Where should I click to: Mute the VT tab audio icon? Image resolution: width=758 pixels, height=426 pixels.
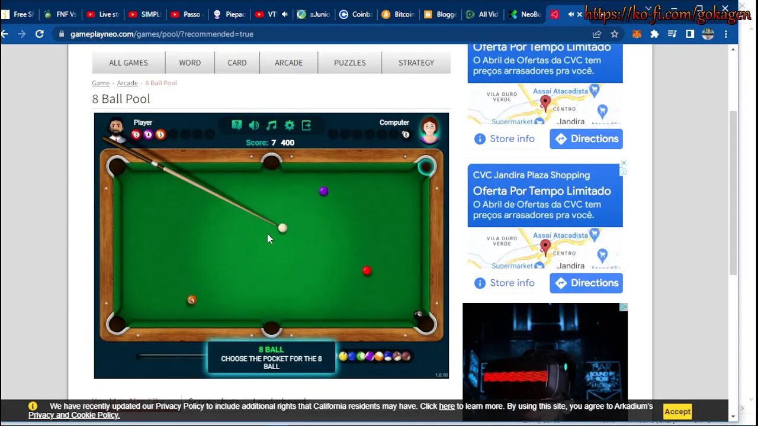click(x=285, y=14)
